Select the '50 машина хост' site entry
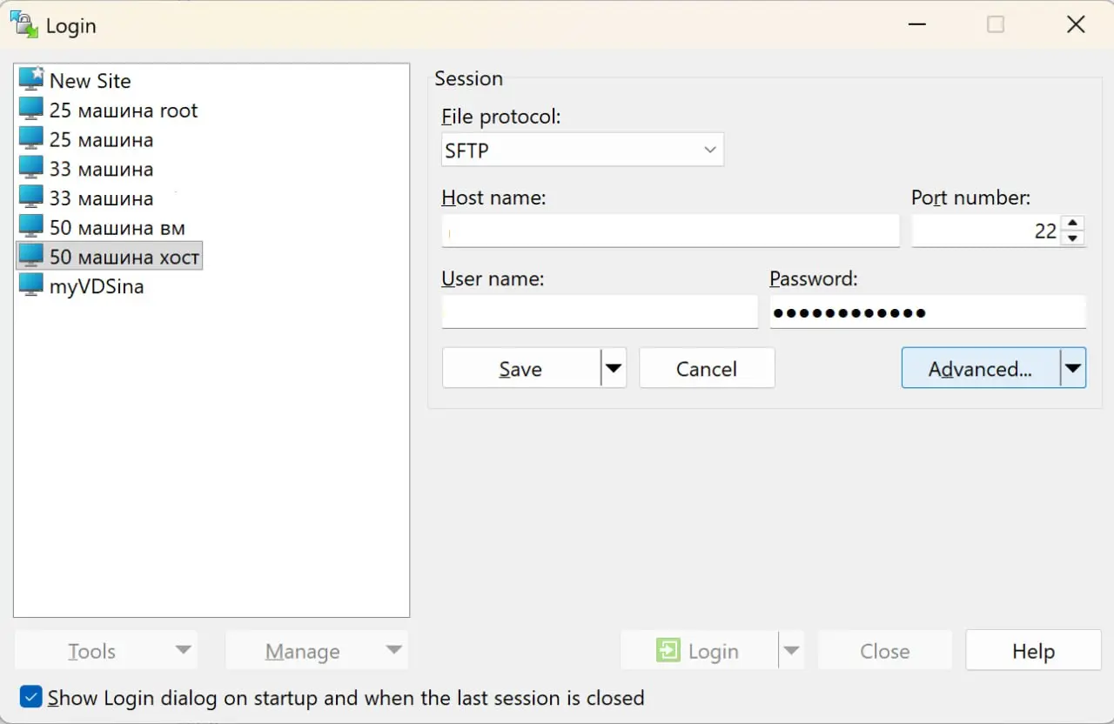The image size is (1114, 724). coord(124,257)
